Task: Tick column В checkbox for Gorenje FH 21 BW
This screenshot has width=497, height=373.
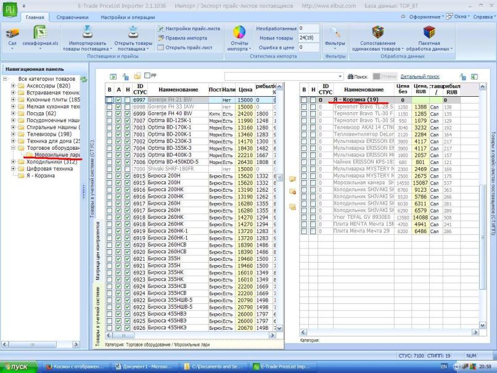Action: [x=109, y=100]
